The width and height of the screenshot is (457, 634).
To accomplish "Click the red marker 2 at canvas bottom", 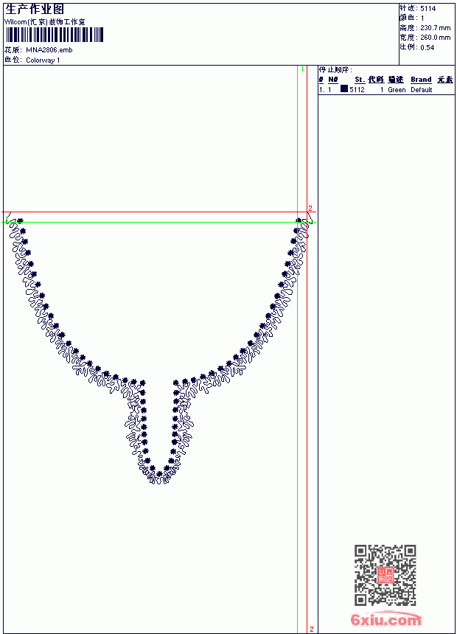I will point(311,629).
